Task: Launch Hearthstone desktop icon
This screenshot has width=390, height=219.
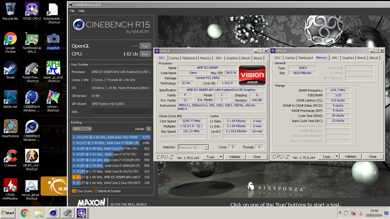Action: click(10, 129)
